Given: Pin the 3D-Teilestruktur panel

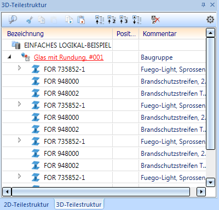Looking at the screenshot, I should (203, 5).
